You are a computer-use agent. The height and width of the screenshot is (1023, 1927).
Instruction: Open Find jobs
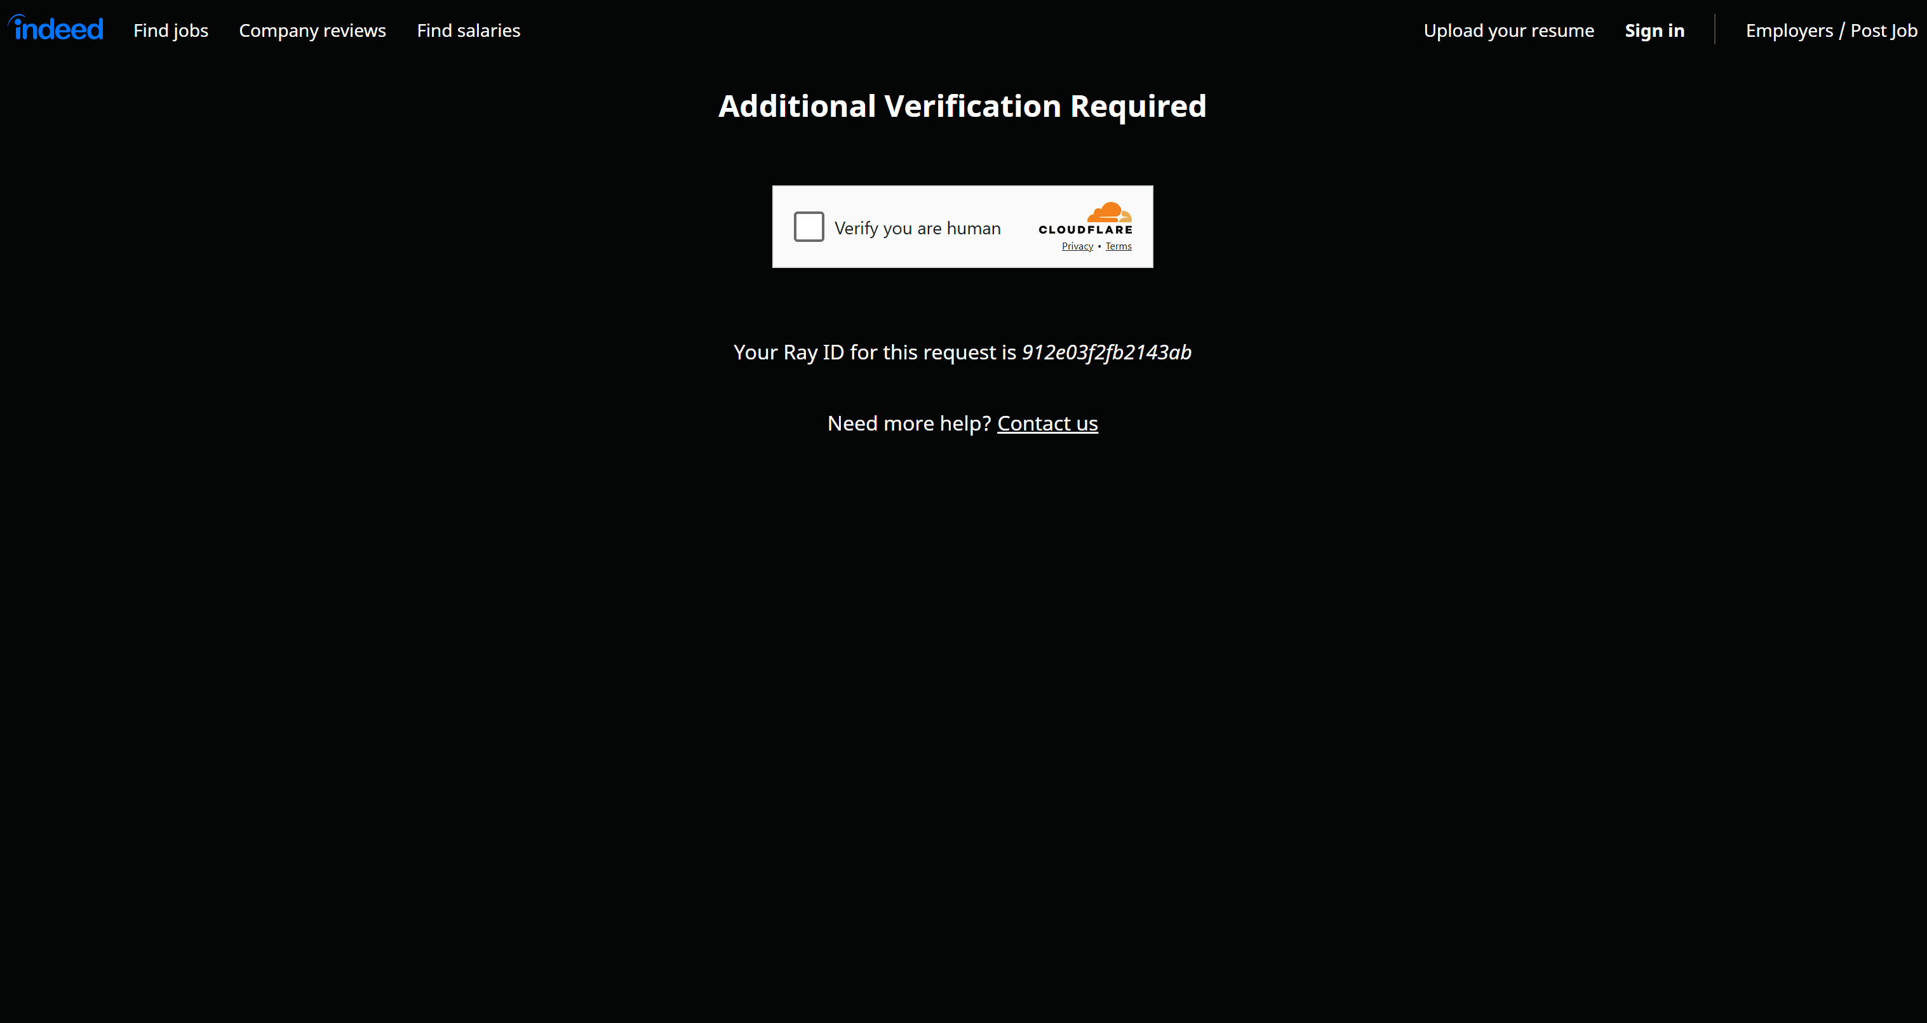[171, 30]
